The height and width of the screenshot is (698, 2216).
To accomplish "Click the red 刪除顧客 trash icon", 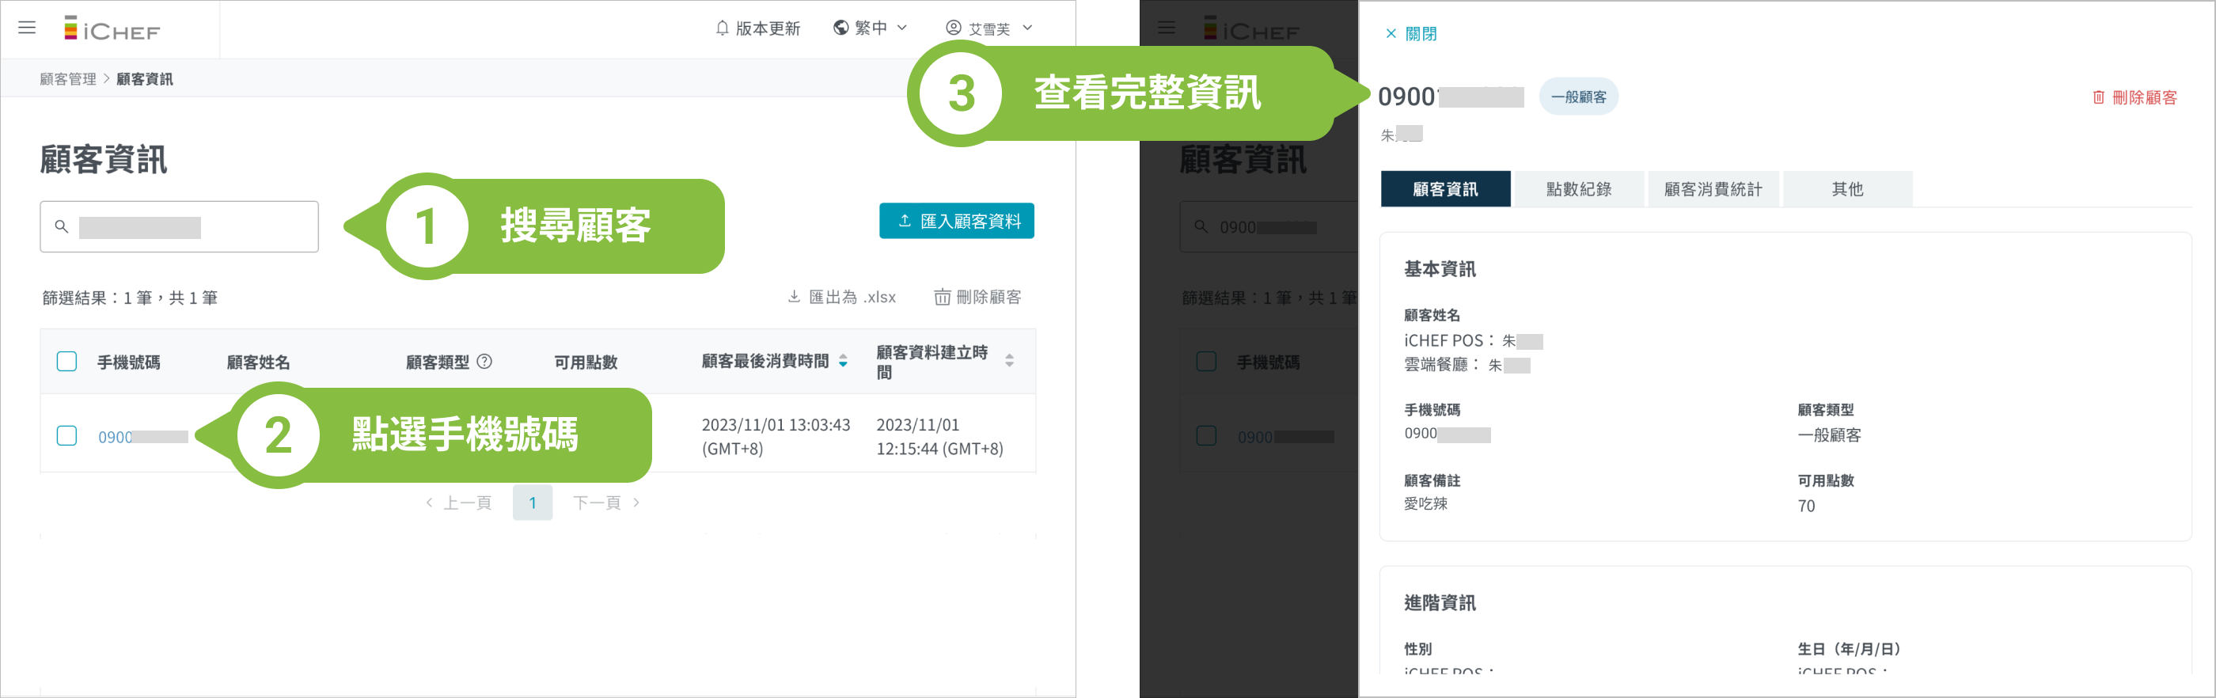I will [2098, 97].
